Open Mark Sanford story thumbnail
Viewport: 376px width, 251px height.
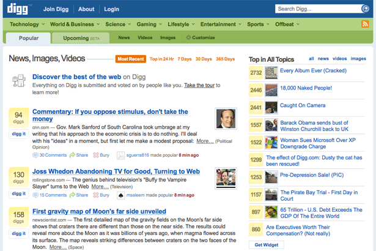(226, 119)
